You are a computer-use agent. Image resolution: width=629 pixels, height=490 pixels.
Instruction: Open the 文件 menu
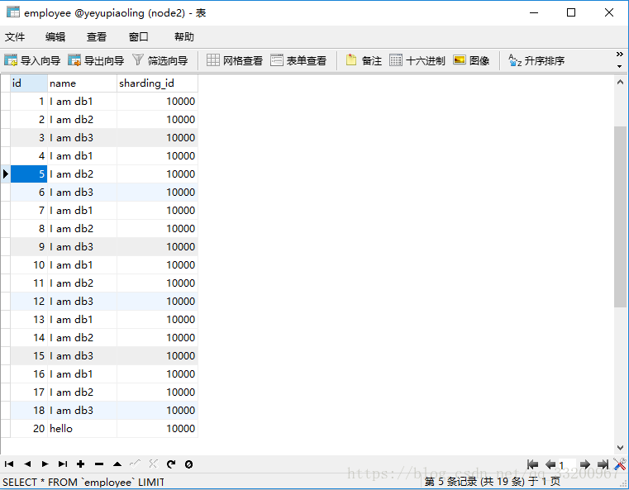(x=15, y=36)
